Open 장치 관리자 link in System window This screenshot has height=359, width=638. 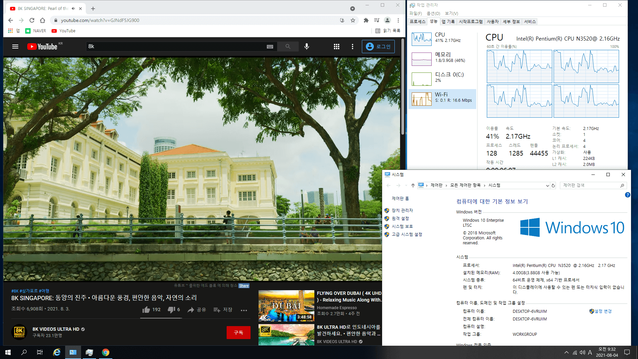(x=402, y=210)
